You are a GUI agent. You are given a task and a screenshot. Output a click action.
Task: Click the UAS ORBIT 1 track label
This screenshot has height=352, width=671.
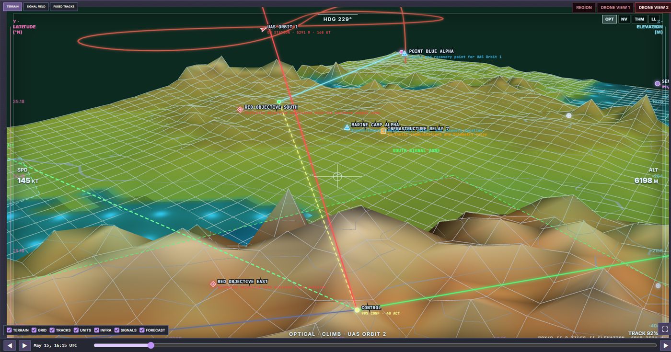[x=282, y=27]
